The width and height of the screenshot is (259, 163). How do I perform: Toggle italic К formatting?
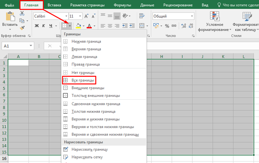(x=43, y=26)
